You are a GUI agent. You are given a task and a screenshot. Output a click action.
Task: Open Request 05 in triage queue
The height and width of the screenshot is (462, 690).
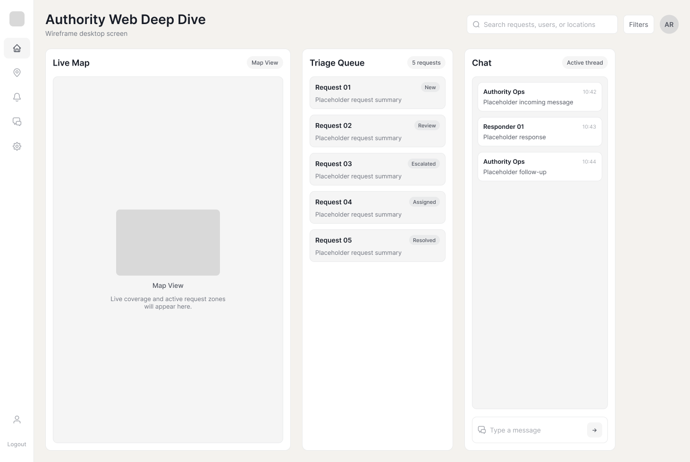click(x=378, y=246)
